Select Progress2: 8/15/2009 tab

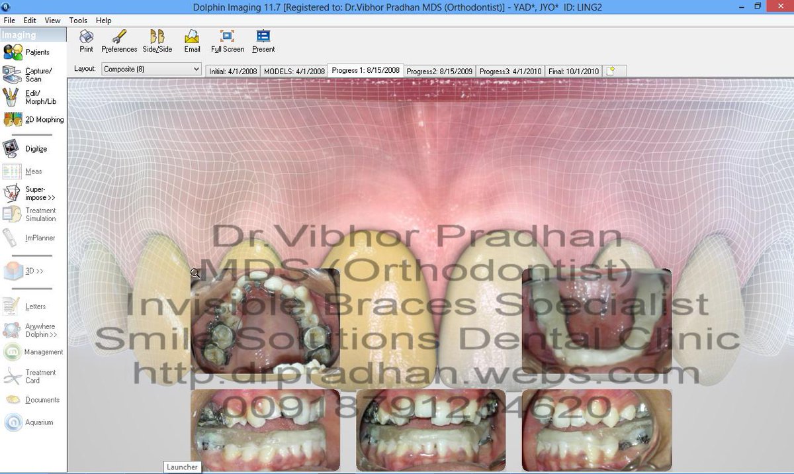click(440, 71)
